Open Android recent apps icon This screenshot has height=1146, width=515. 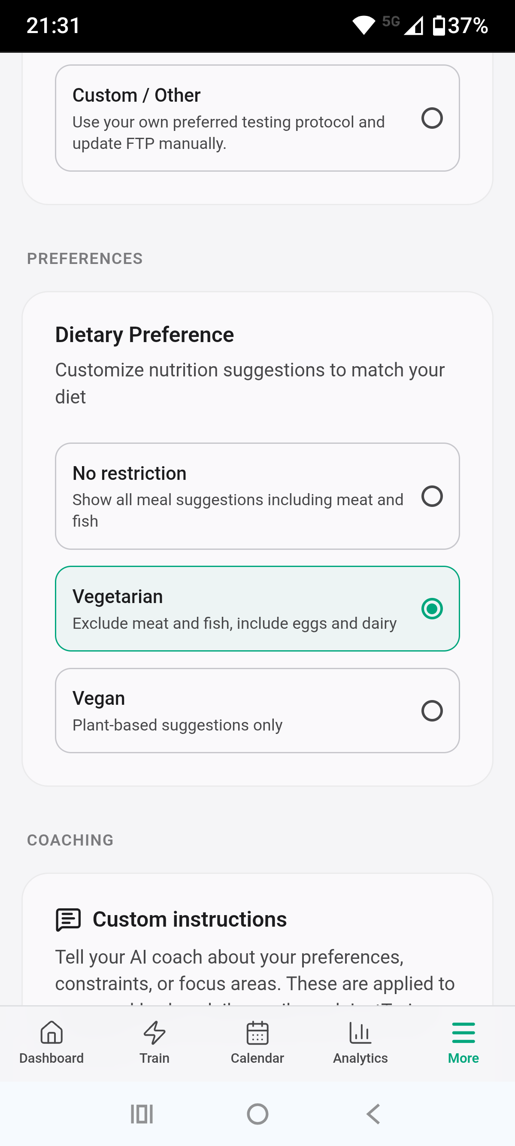142,1114
